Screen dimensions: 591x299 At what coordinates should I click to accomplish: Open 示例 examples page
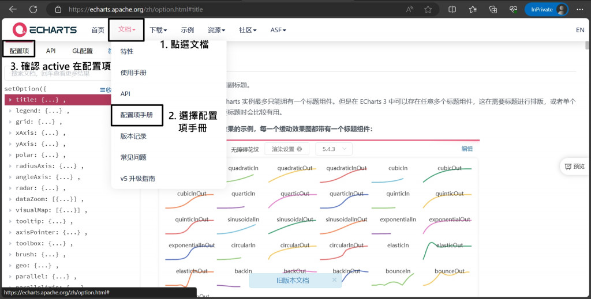tap(188, 30)
